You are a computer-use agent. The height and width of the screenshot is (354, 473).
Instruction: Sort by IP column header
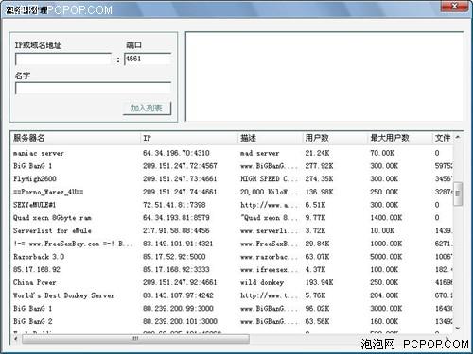(188, 138)
